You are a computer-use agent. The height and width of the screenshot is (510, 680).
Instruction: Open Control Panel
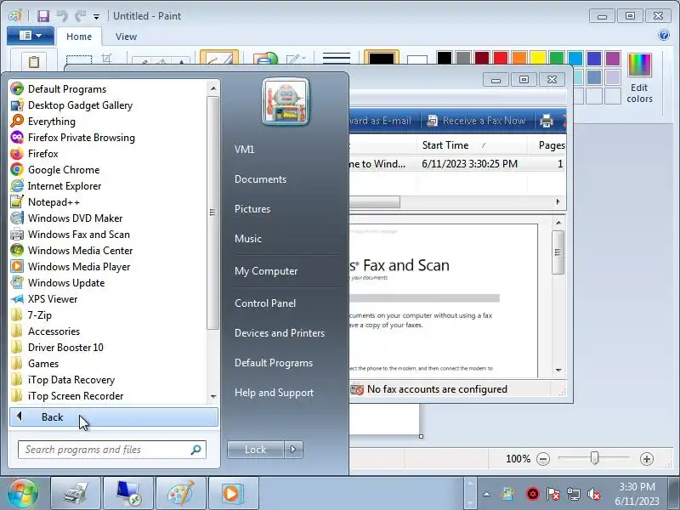point(265,303)
